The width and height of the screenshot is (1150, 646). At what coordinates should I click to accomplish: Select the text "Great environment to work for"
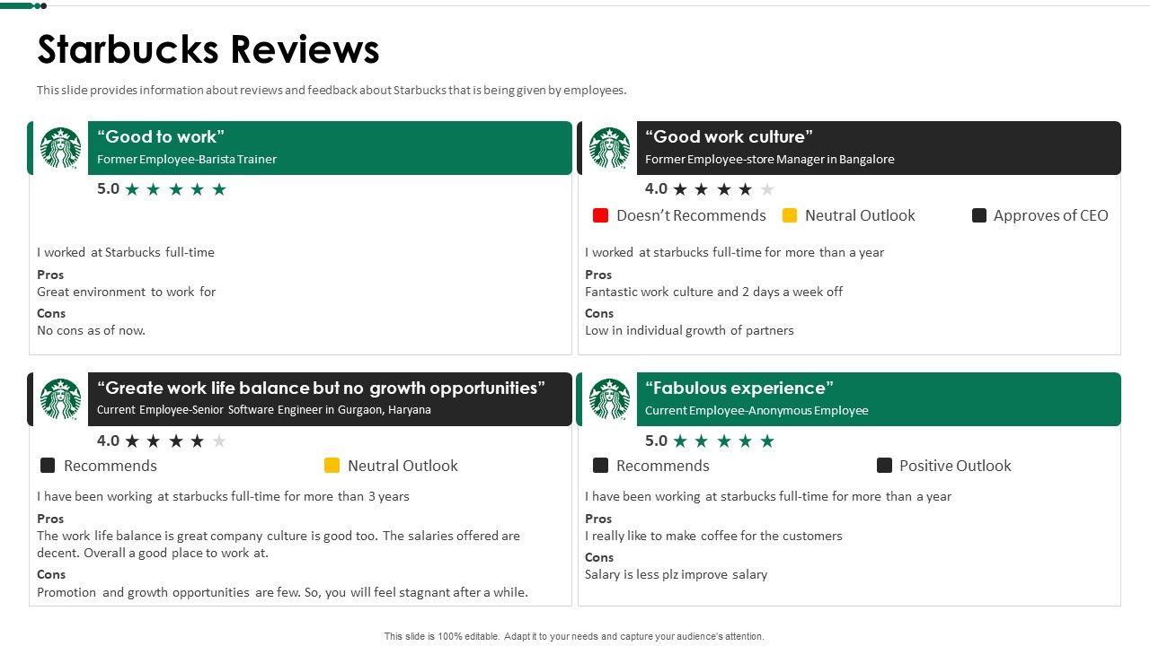127,292
